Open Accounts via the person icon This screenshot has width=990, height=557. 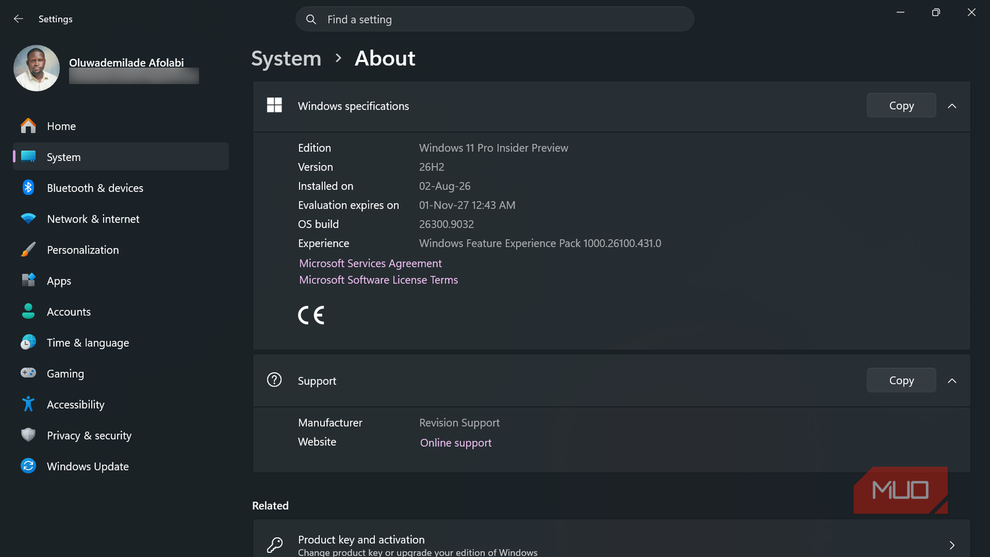point(28,311)
